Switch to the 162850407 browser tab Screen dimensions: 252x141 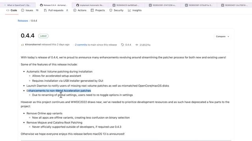[235, 5]
